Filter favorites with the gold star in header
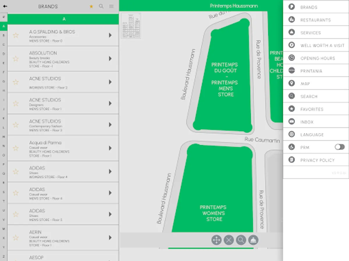The height and width of the screenshot is (261, 349). tap(91, 6)
